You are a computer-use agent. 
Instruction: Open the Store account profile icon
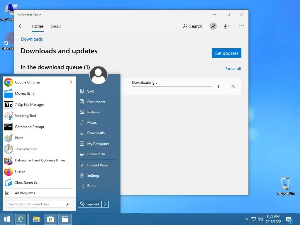[x=213, y=26]
